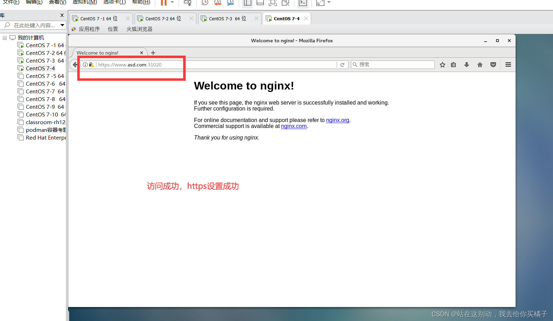Collapse the 我的计算机 tree node
Viewport: 553px width, 321px height.
tap(5, 38)
